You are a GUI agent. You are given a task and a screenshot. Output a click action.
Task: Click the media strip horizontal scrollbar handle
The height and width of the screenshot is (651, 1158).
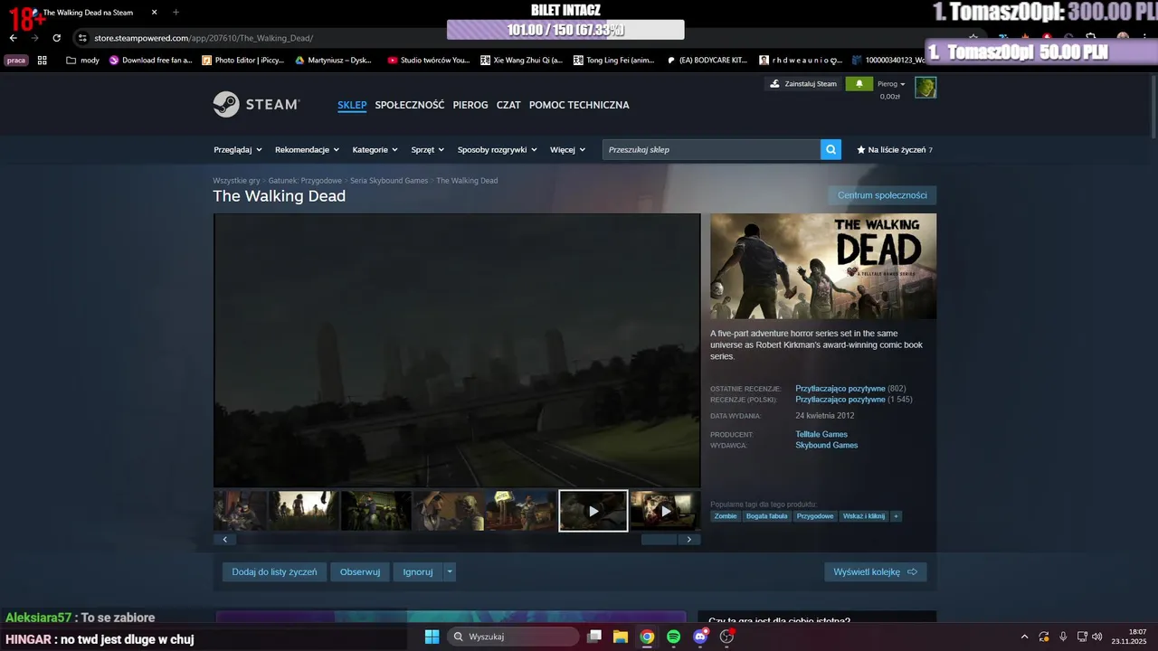(x=659, y=540)
